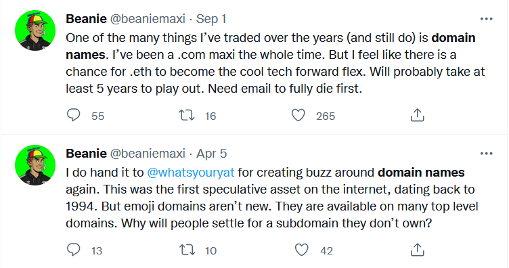
Task: Open replies on the Apr 5 tweet
Action: point(74,250)
